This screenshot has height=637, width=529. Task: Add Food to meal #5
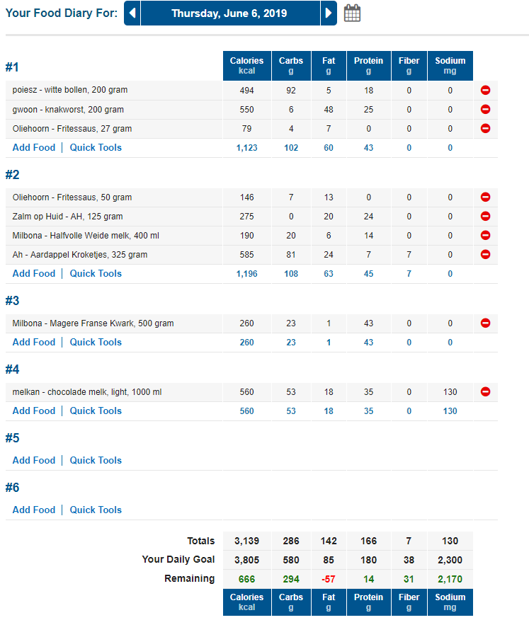[33, 461]
